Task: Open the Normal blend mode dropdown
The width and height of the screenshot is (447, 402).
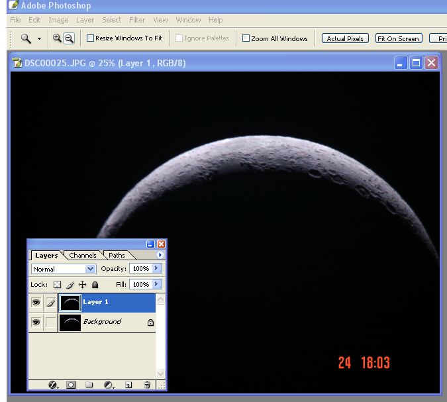Action: 64,269
